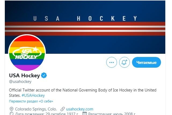The image size is (172, 115).
Task: Click the chain link icon beside usahockey.com
Action: [63, 109]
